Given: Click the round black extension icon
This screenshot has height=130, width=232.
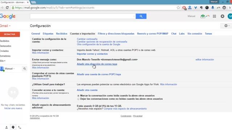Looking at the screenshot, I should (x=207, y=8).
